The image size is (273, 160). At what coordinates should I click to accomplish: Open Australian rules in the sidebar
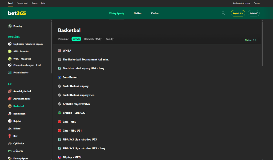22,99
